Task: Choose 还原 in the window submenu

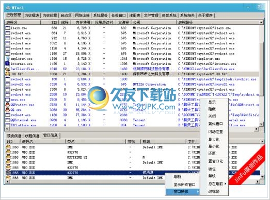Action: 212,153
